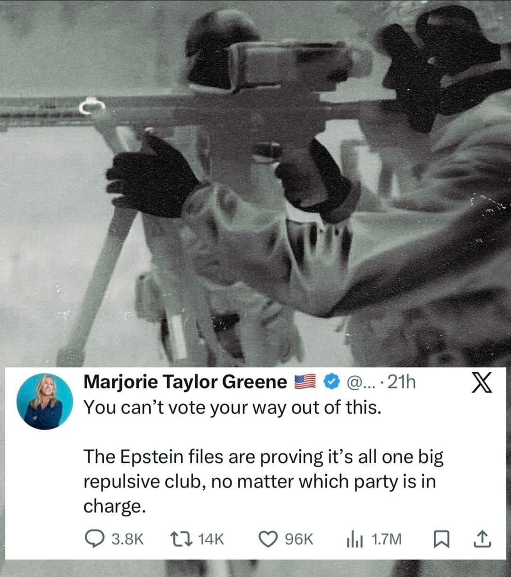Click the American flag emoji beside the name

[305, 381]
